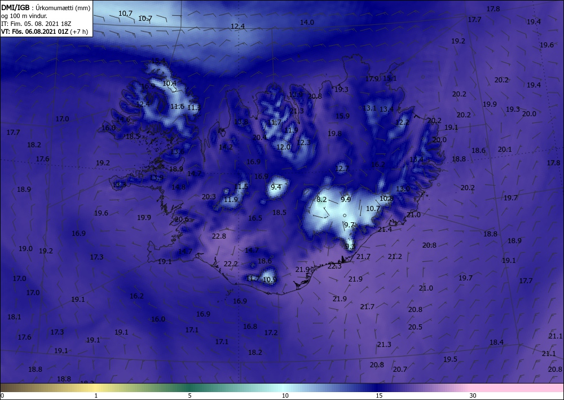The image size is (564, 400).
Task: Click the 9.3 value near the south coast
Action: tap(350, 247)
